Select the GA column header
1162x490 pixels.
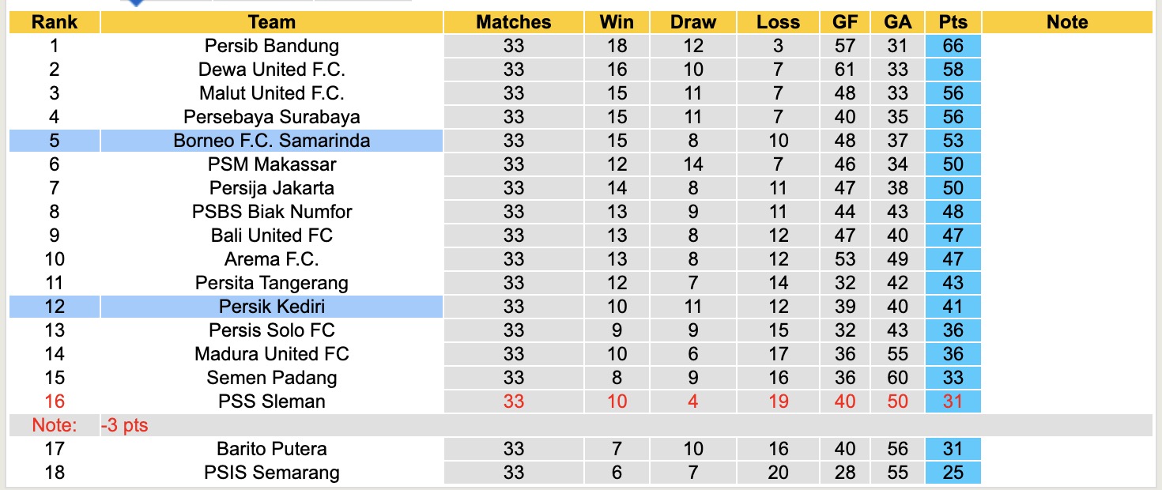point(897,22)
